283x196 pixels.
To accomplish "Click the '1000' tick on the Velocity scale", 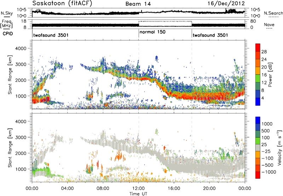I will pos(267,124).
